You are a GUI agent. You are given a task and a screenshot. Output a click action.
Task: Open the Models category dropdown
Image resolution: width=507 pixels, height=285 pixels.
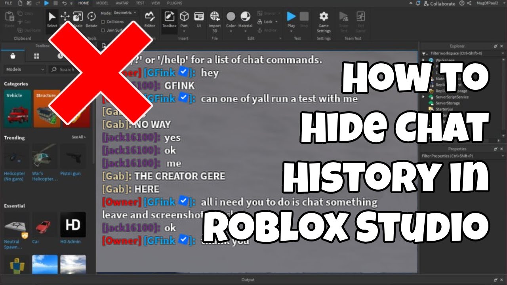click(x=25, y=69)
